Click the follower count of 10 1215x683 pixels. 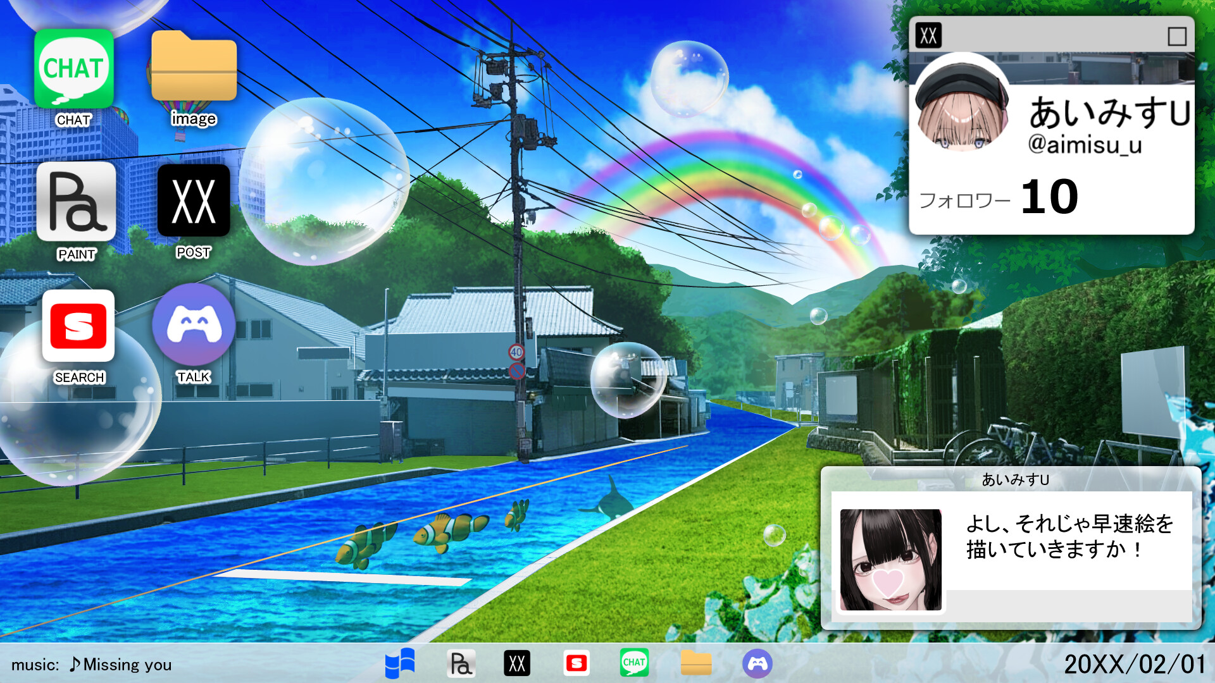pos(1050,197)
